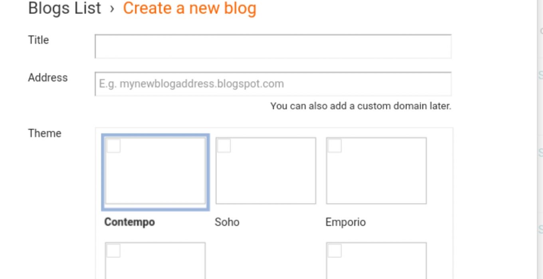Click the broken image icon in Emporio thumbnail
This screenshot has width=543, height=279.
click(335, 146)
